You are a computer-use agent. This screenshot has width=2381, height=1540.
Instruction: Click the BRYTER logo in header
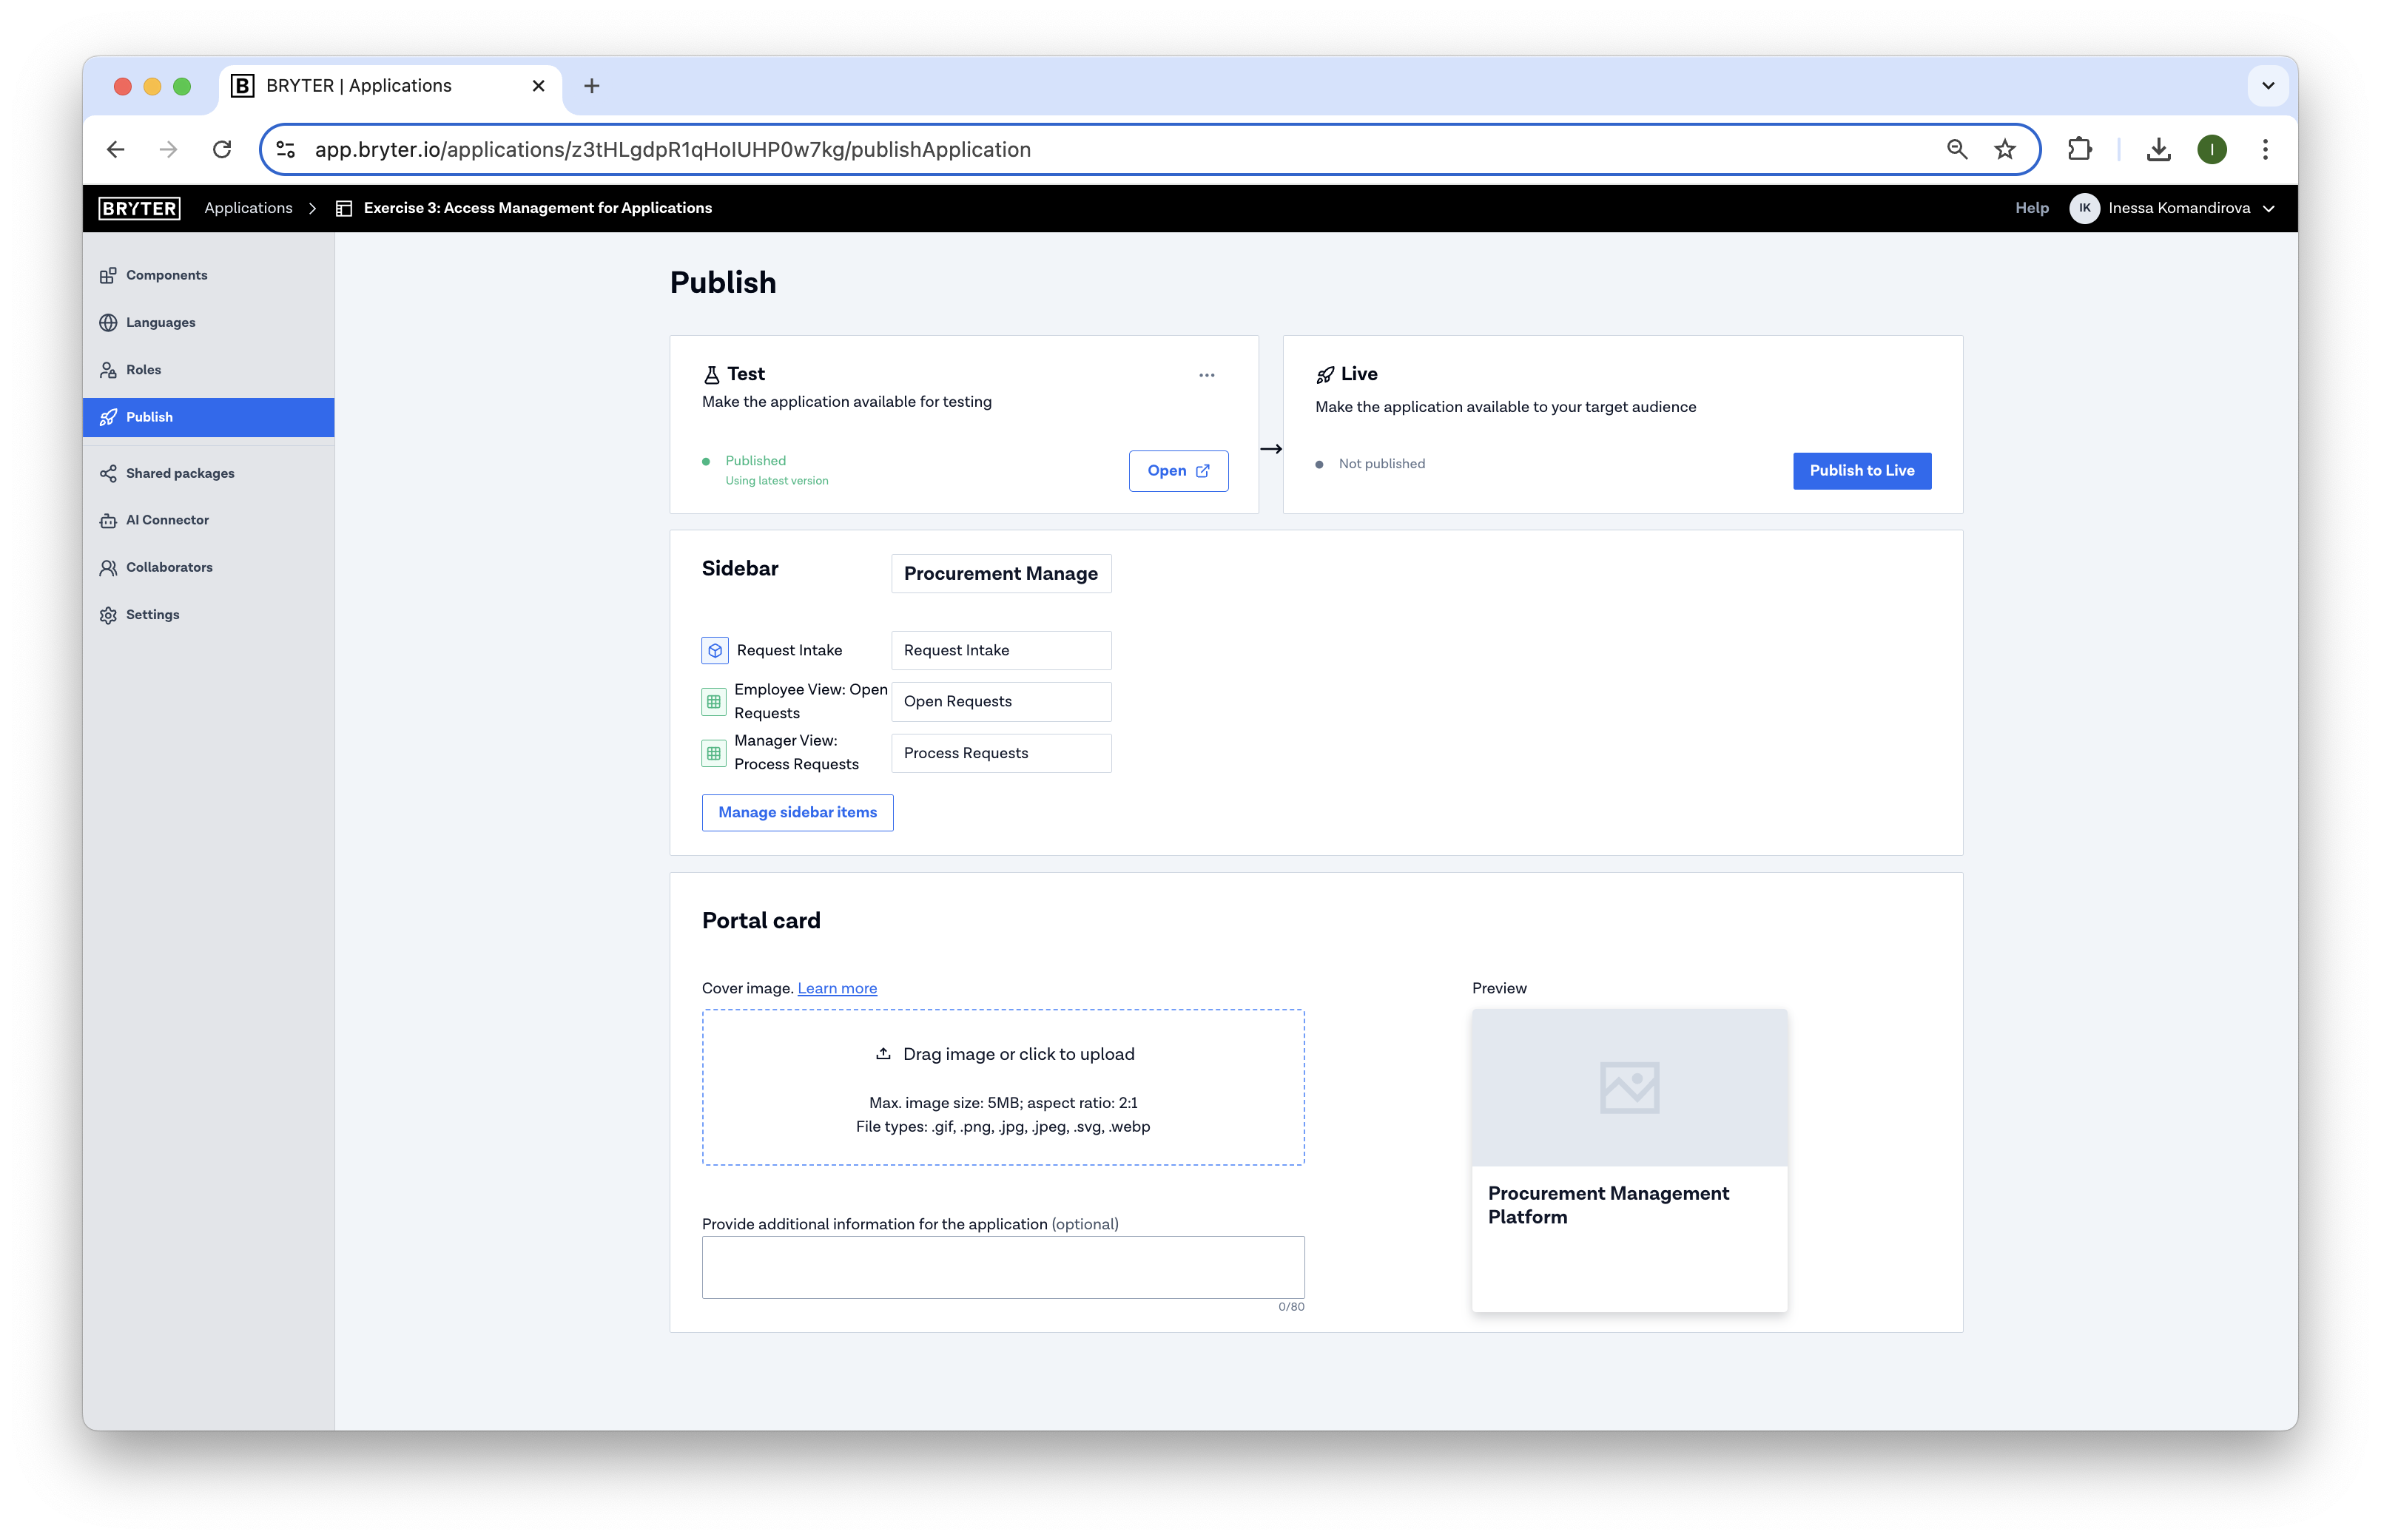[x=139, y=208]
